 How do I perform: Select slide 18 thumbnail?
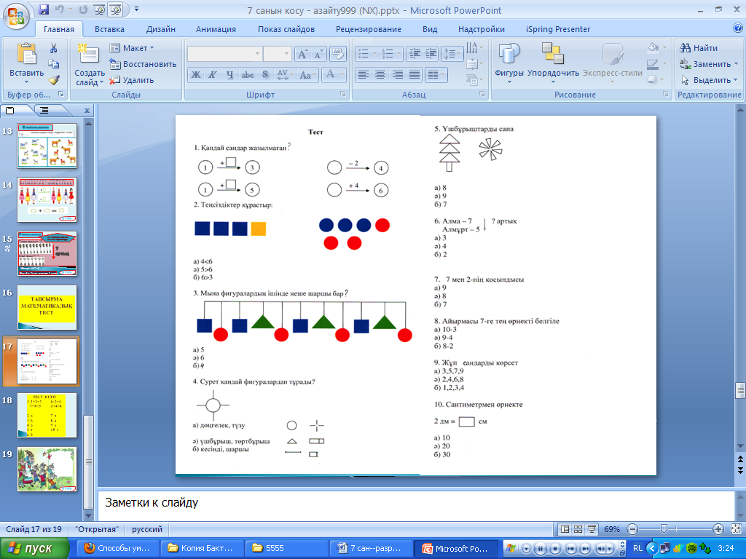click(47, 415)
